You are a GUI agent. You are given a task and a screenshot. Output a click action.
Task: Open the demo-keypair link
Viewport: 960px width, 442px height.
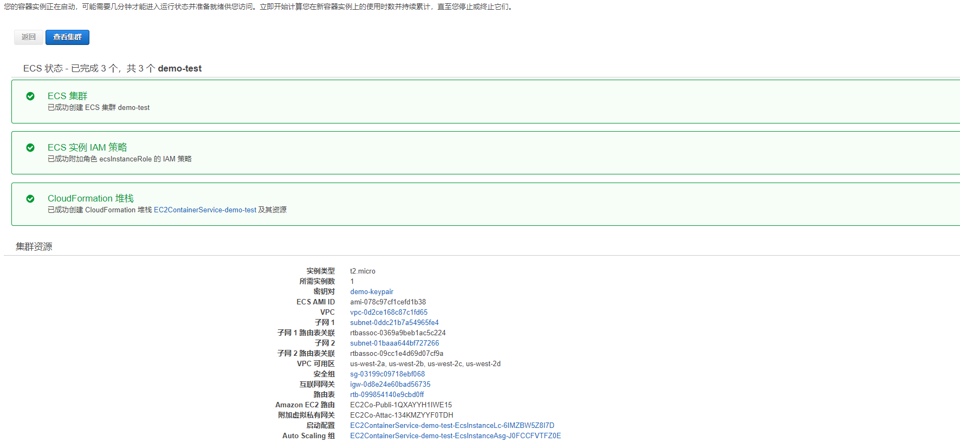372,291
